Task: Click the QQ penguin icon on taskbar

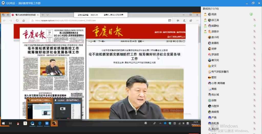Action: click(x=18, y=123)
